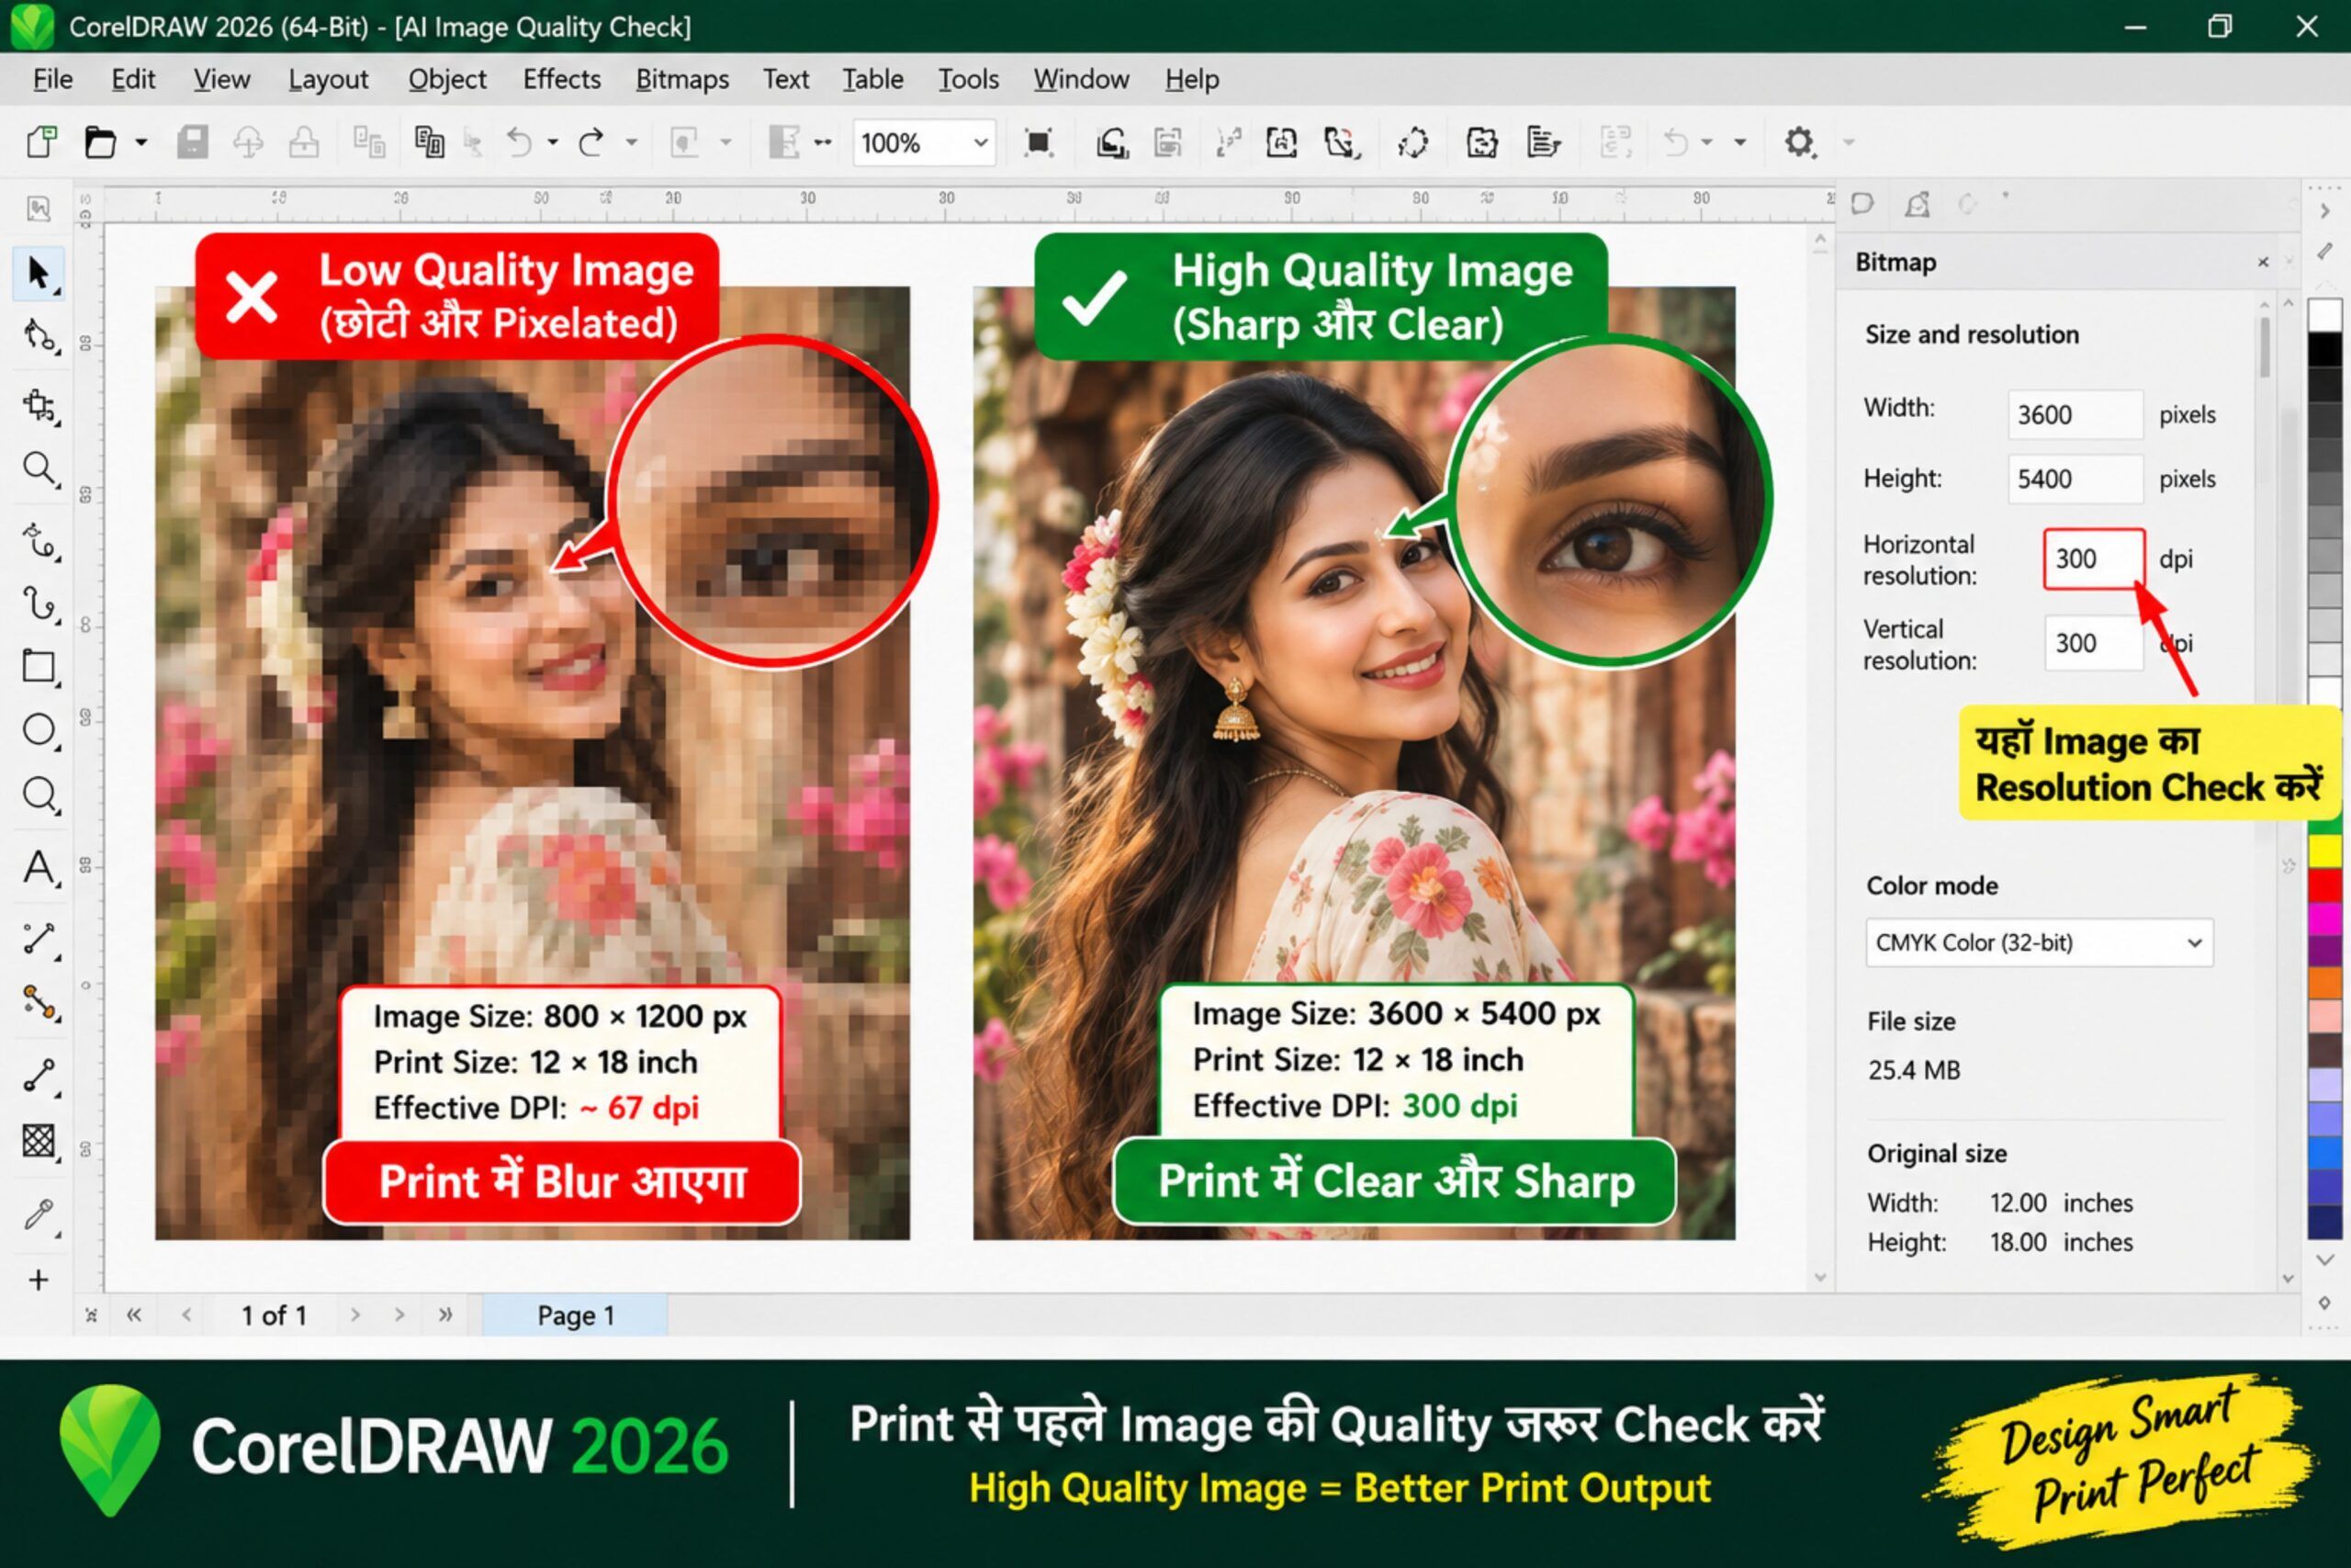Click the '1 of 1' page counter

[x=273, y=1315]
